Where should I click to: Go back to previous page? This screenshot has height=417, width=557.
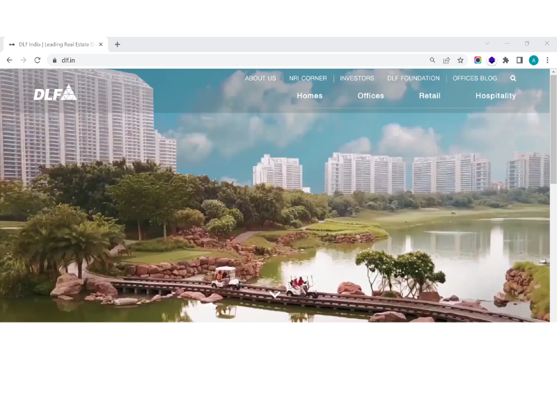[x=9, y=60]
